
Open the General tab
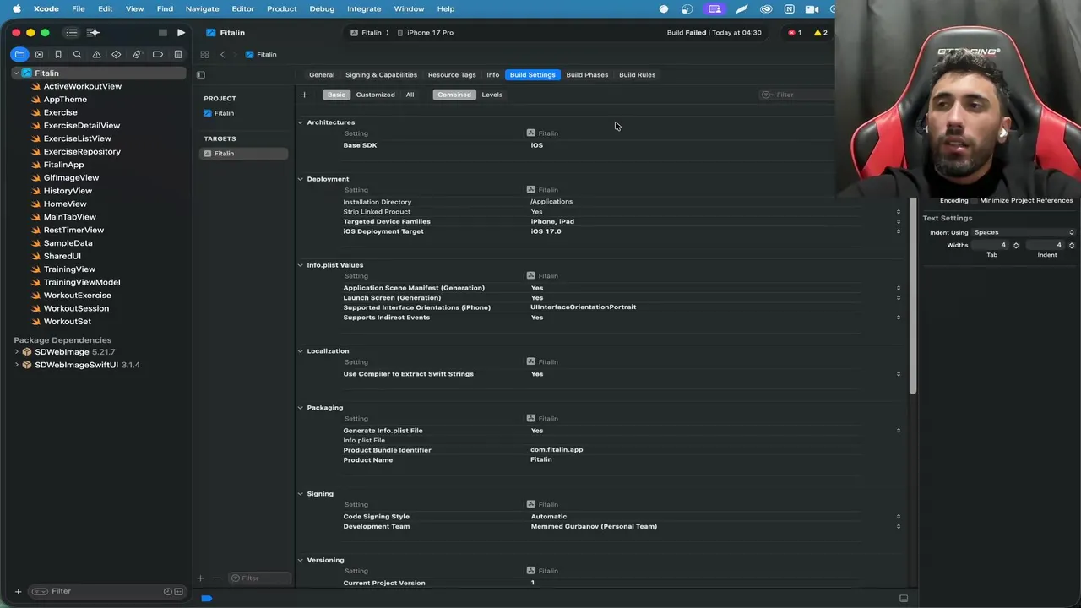(x=322, y=74)
